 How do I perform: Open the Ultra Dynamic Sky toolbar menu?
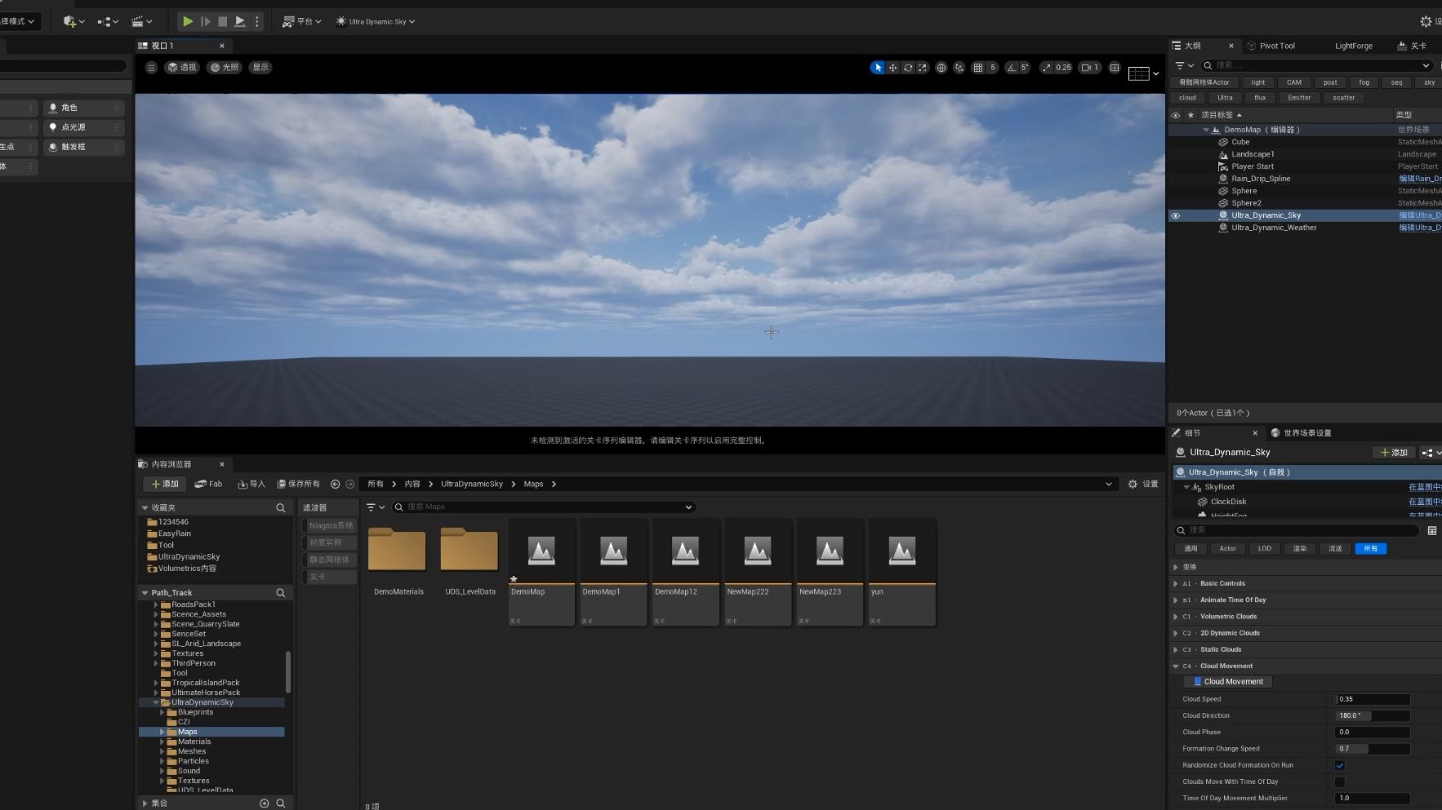376,21
